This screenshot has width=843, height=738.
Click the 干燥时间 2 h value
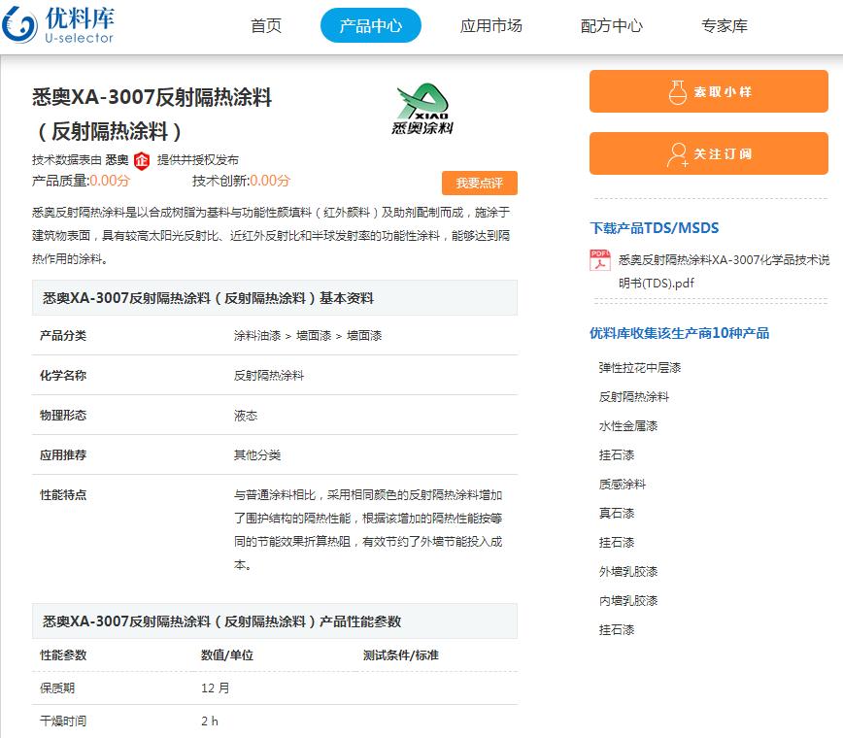[210, 721]
